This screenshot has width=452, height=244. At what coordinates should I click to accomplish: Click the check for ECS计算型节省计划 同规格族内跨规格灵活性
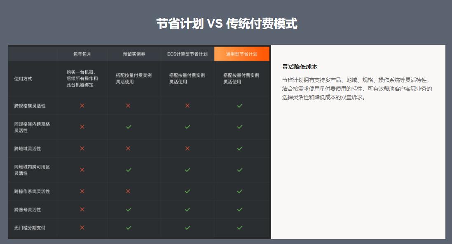point(187,127)
